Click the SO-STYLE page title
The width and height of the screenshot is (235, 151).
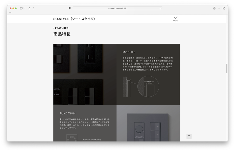tap(74, 19)
